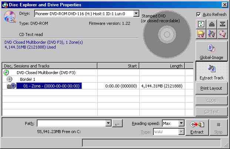Viewport: 230px width, 149px height.
Task: Select the 01 - Zone track
Action: [x=49, y=86]
